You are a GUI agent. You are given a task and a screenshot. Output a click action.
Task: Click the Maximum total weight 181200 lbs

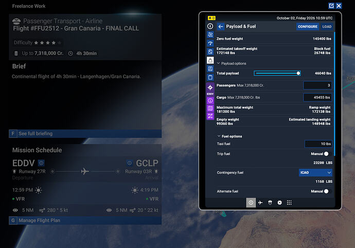226,112
